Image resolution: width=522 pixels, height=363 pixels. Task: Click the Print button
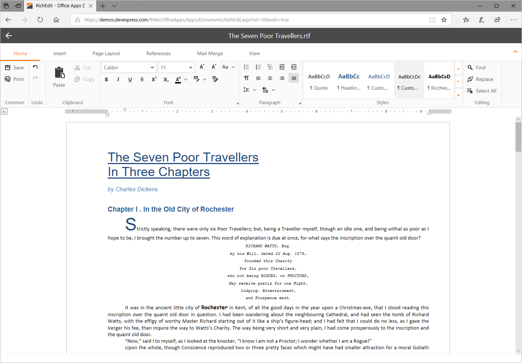tap(14, 79)
